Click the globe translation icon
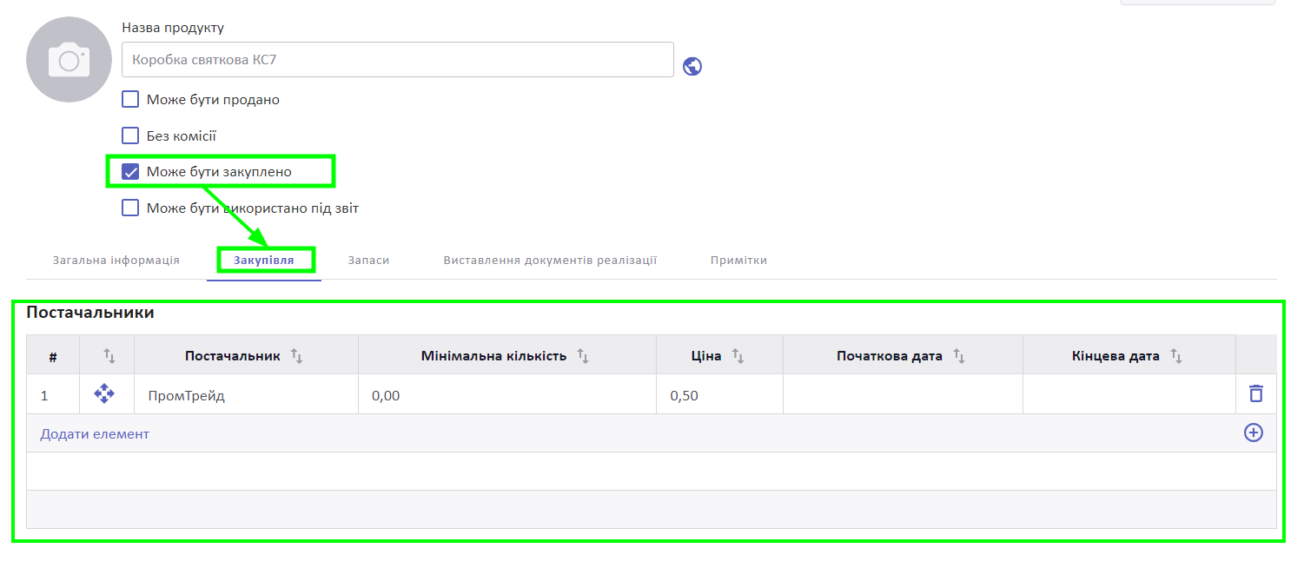 pos(692,66)
